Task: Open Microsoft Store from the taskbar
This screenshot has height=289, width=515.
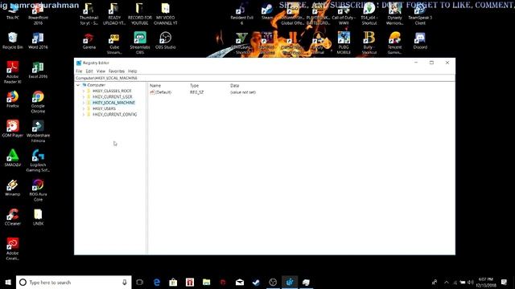Action: (173, 282)
